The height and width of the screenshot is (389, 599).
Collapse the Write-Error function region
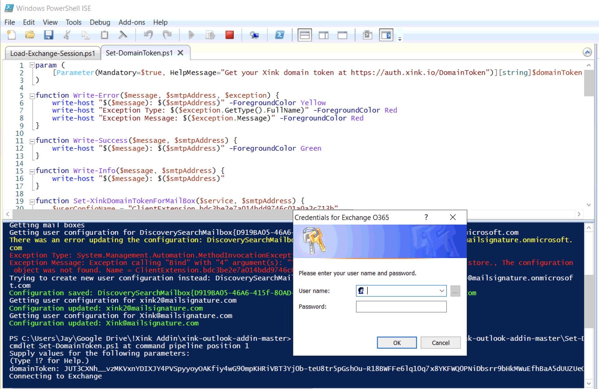(x=32, y=96)
